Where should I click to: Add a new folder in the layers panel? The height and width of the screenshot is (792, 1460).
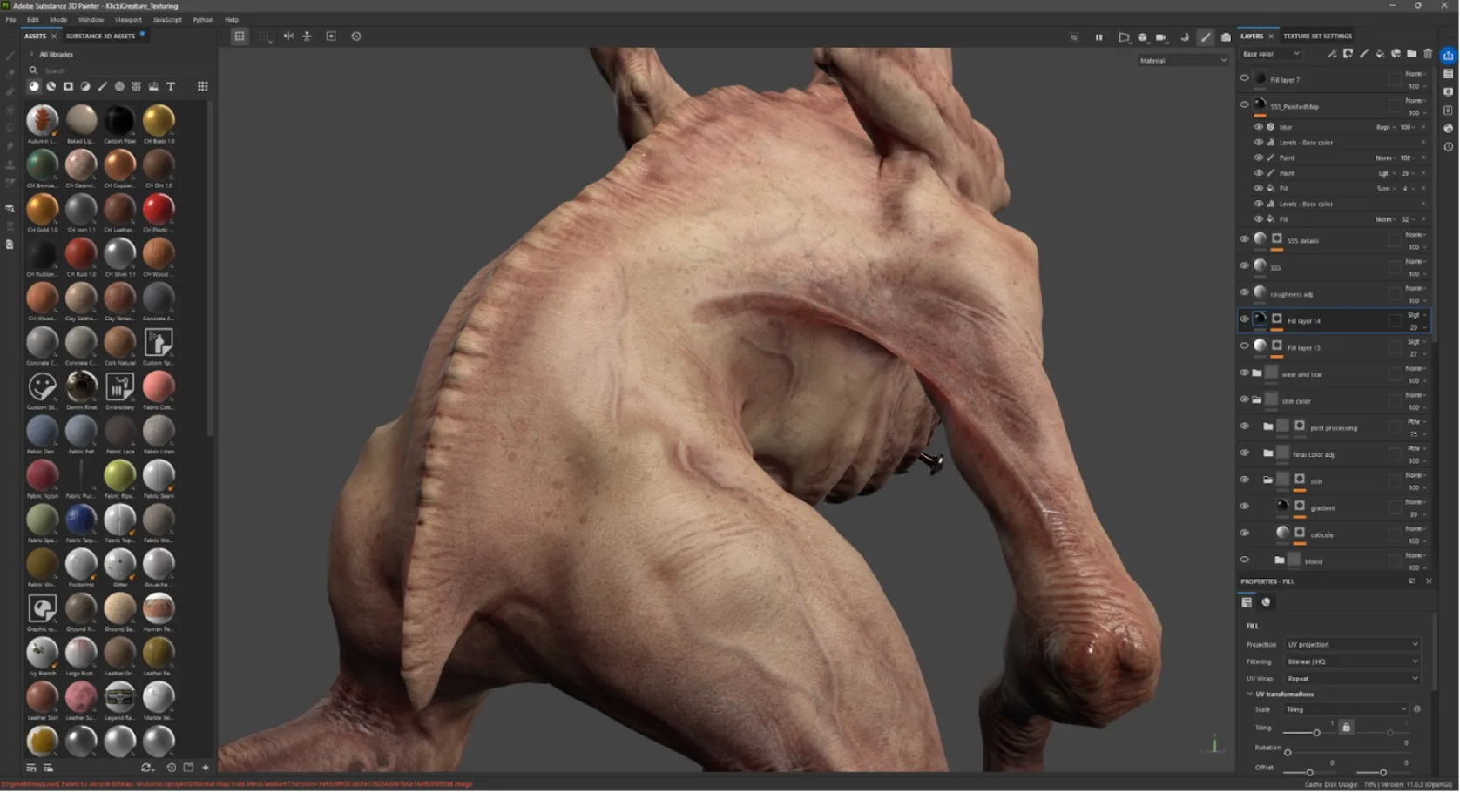click(1411, 54)
